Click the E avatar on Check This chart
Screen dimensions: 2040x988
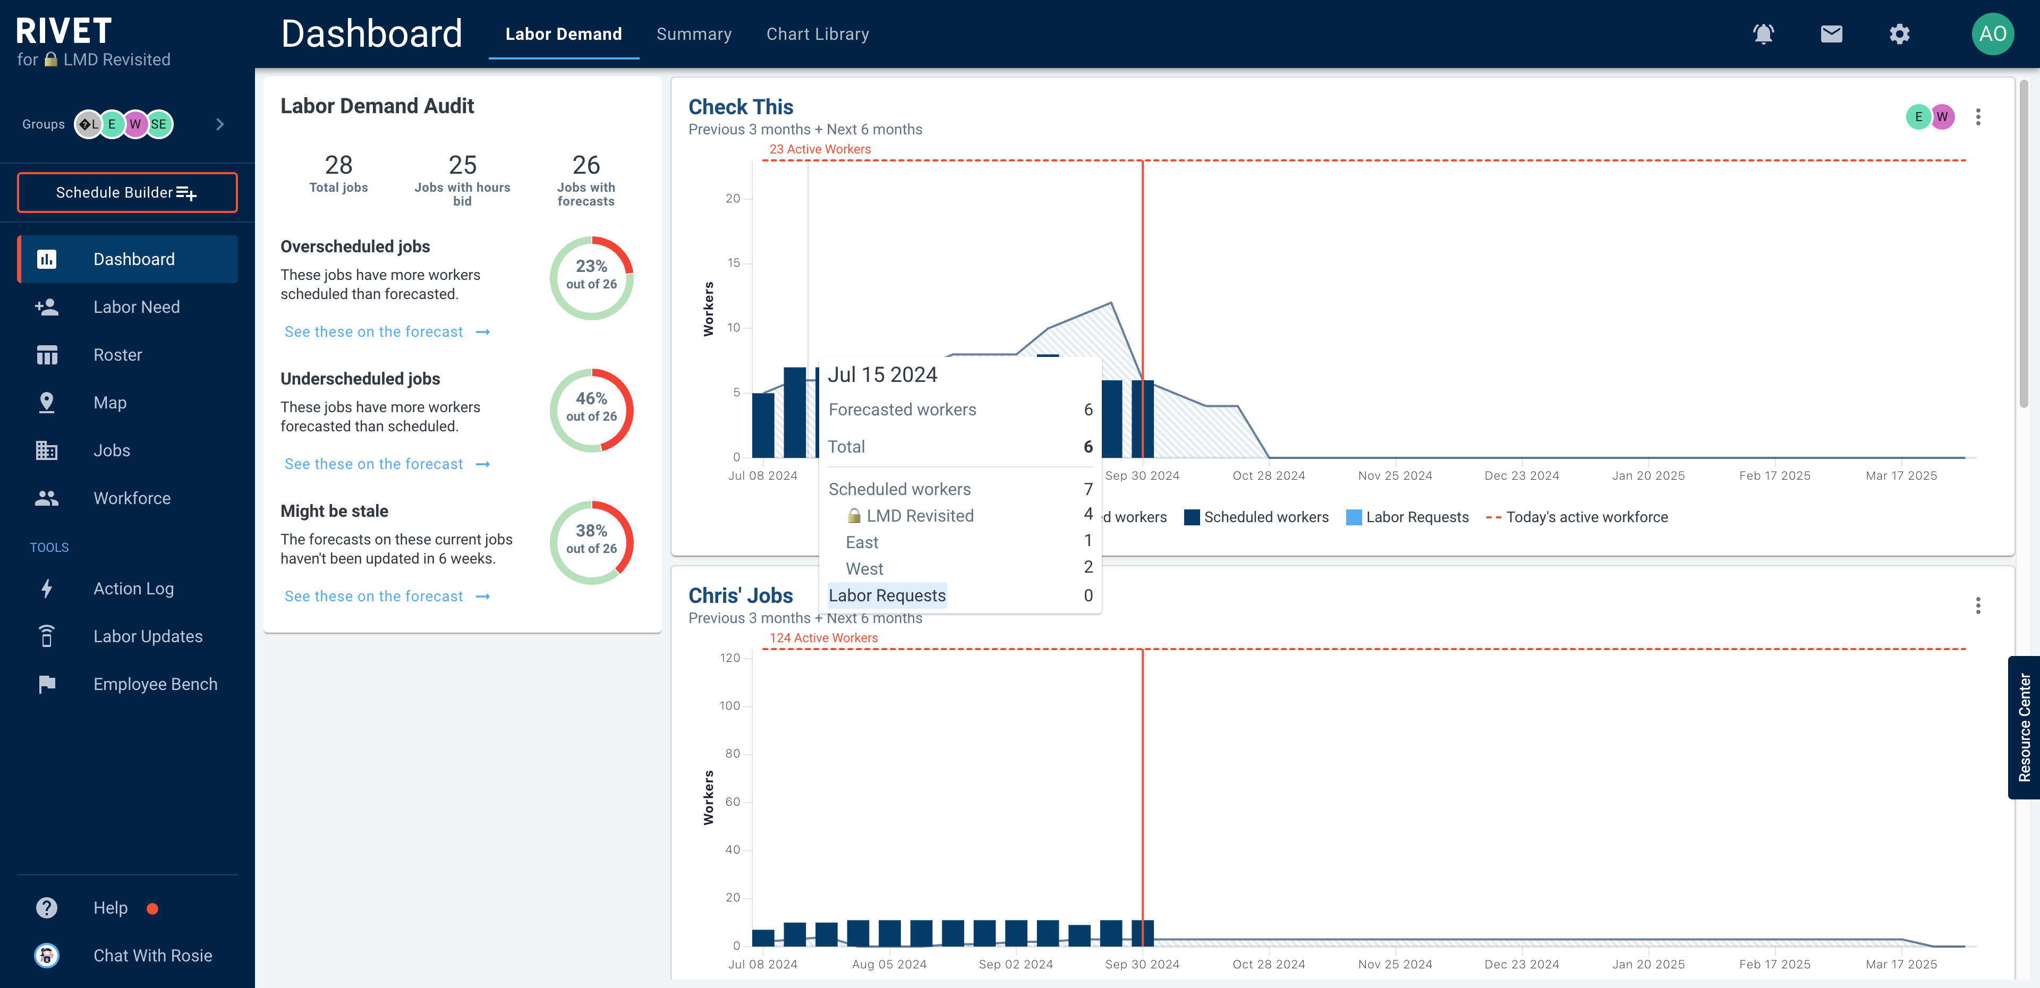[1917, 116]
